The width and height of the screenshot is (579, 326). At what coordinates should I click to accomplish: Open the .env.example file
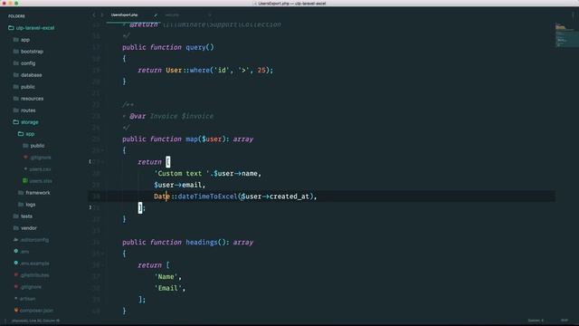tap(32, 264)
